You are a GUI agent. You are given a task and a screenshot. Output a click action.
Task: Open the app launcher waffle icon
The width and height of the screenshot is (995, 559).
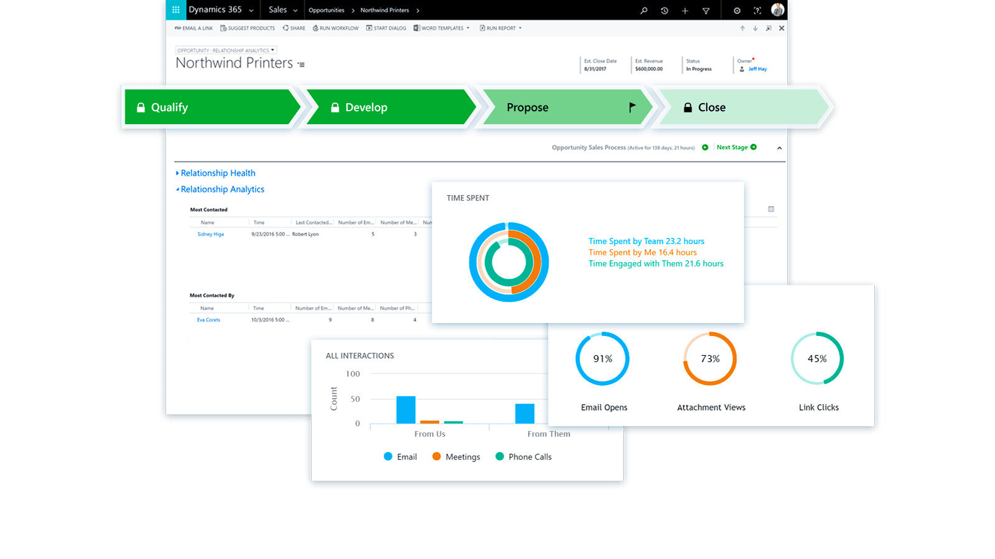[x=176, y=10]
